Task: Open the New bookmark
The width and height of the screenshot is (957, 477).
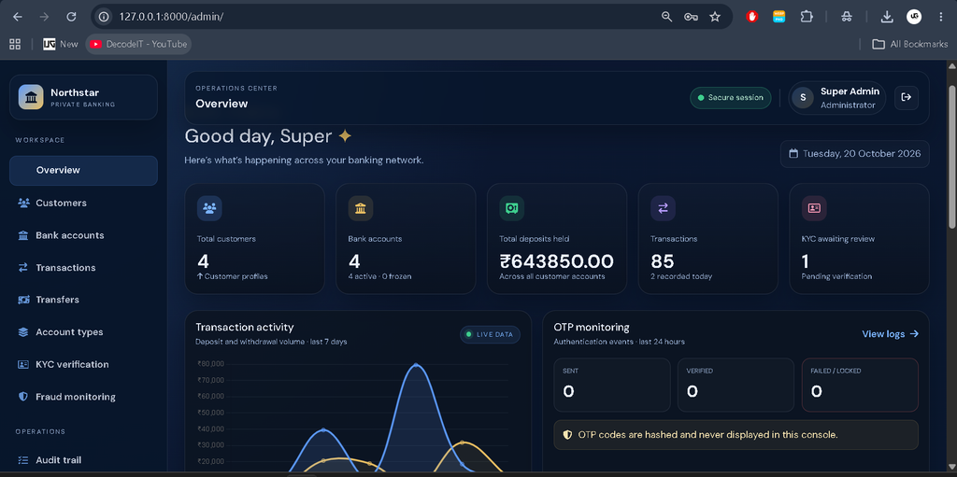Action: coord(61,44)
